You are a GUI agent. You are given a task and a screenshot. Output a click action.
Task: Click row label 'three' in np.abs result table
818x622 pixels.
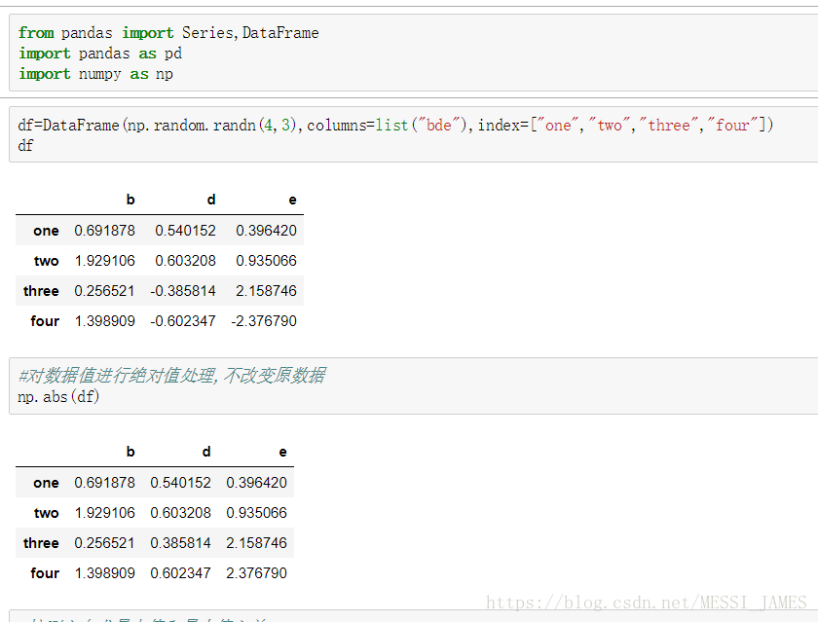click(x=41, y=543)
